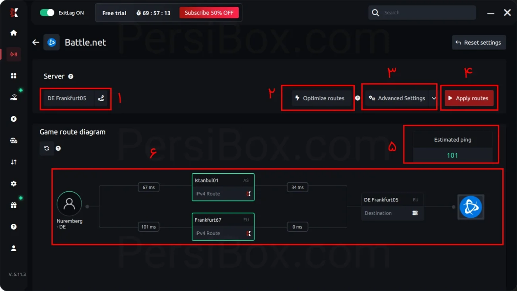The image size is (517, 291).
Task: Click Subscribe 50% OFF button
Action: (x=209, y=13)
